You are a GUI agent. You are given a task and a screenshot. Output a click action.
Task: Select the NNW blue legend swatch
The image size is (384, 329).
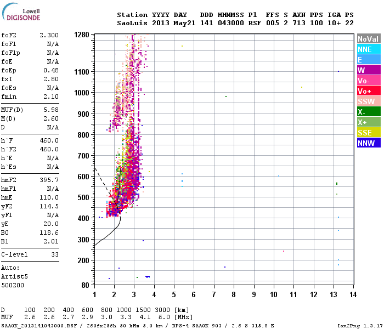point(369,143)
